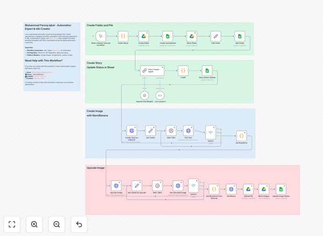This screenshot has width=323, height=236.
Task: Open the Get ResultUrls code node
Action: (241, 136)
